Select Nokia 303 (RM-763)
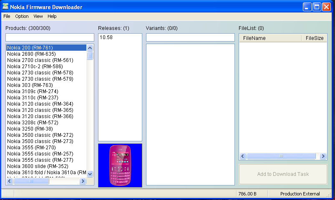This screenshot has width=335, height=200. click(46, 85)
